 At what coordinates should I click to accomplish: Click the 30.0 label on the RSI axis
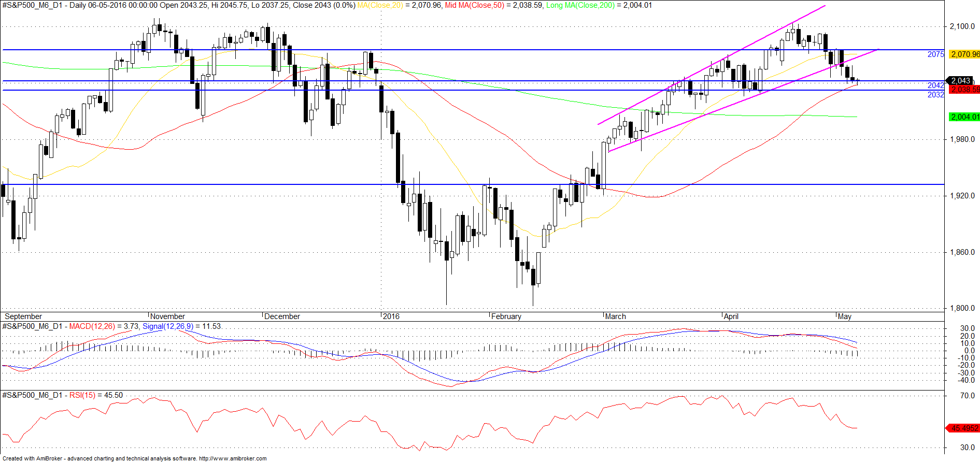(967, 447)
